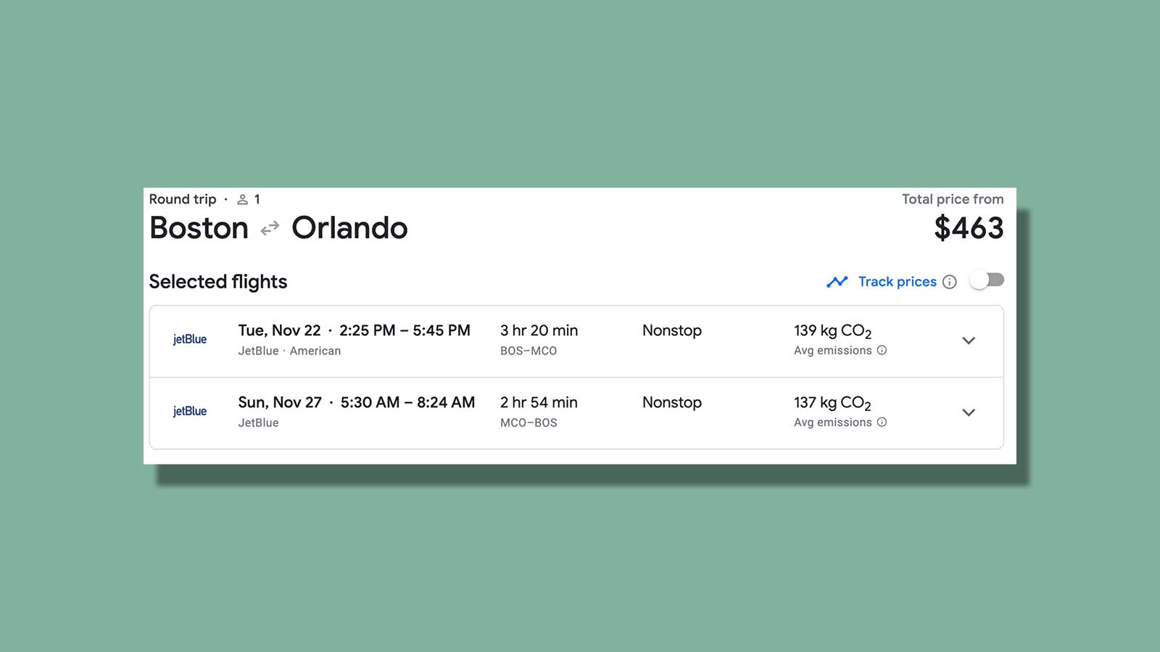Toggle the Track prices switch
The image size is (1160, 652).
[x=987, y=280]
